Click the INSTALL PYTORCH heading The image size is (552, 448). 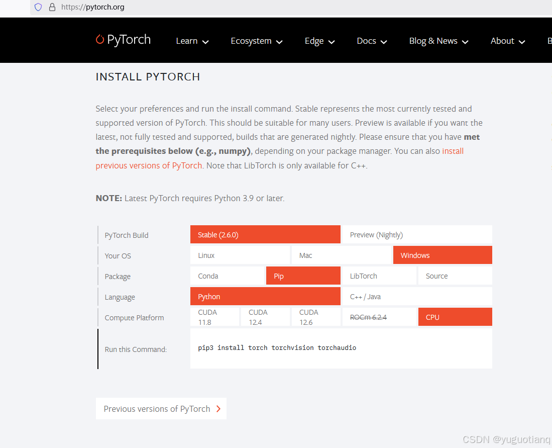click(x=148, y=76)
